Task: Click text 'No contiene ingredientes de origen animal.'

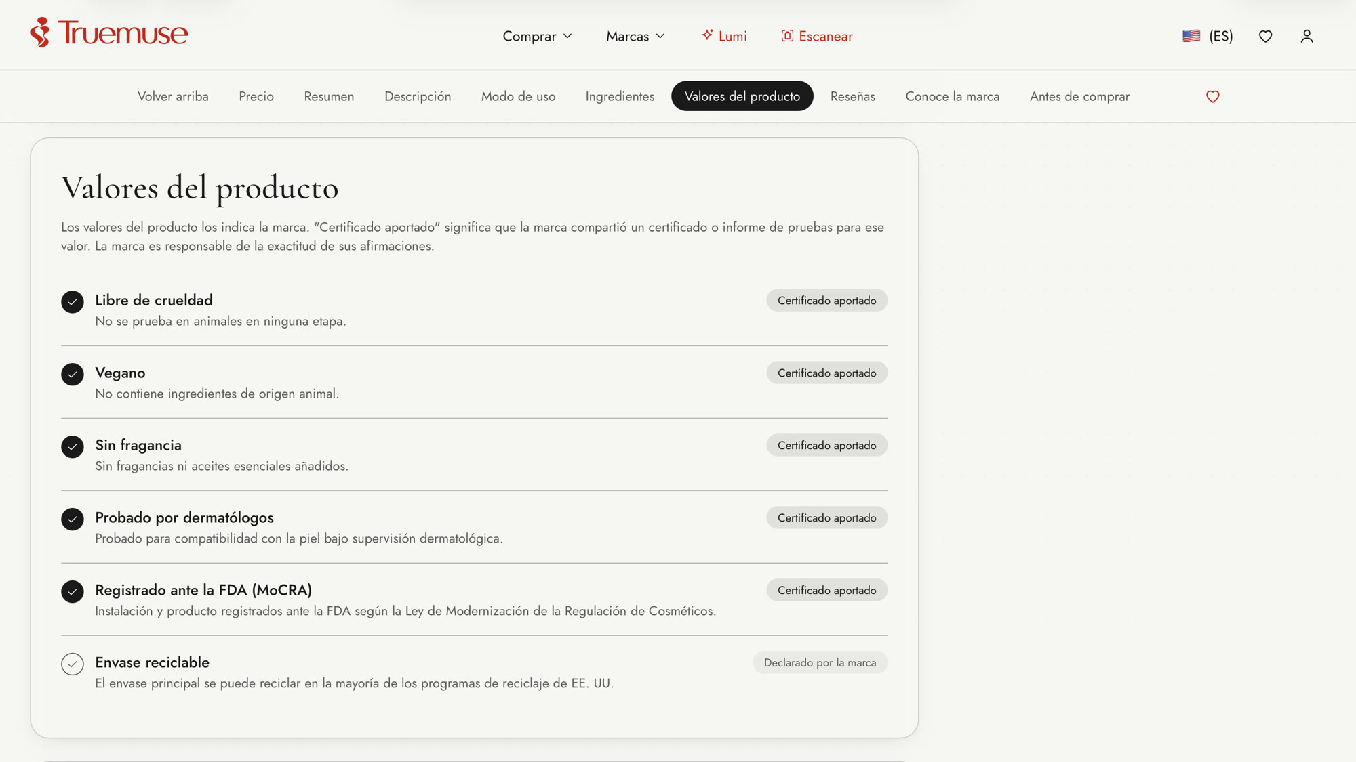Action: click(x=217, y=394)
